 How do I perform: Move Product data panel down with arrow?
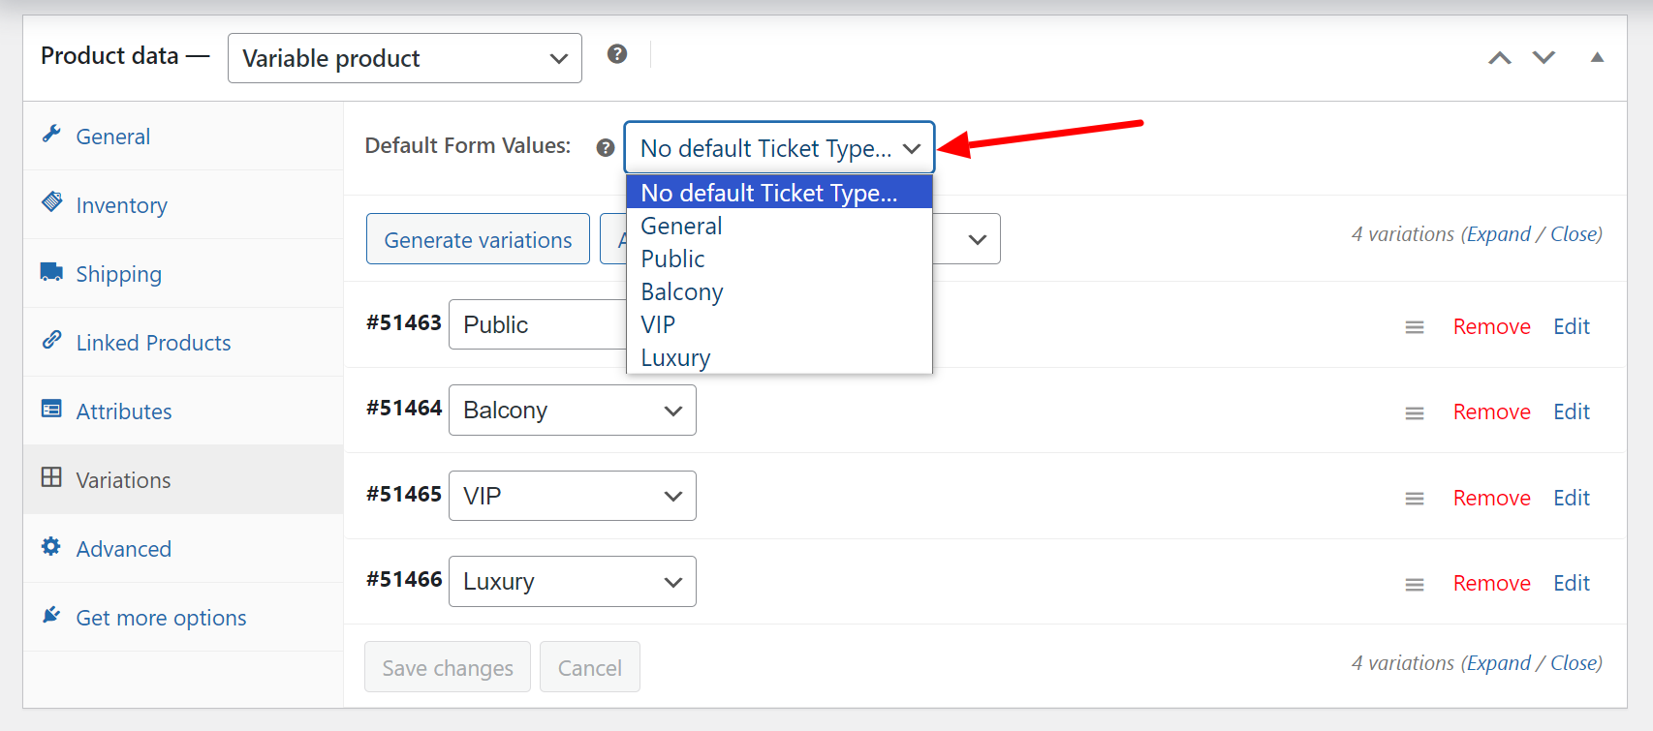(x=1544, y=58)
